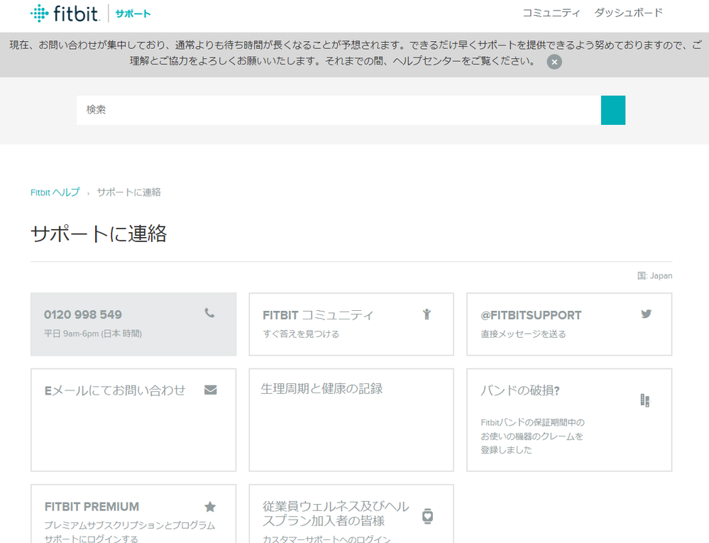This screenshot has width=709, height=543.
Task: Focus the 検索 search field
Action: [x=339, y=110]
